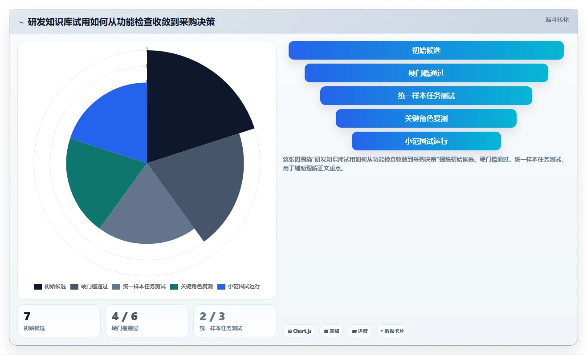Click the 进度 chip icon

(354, 331)
